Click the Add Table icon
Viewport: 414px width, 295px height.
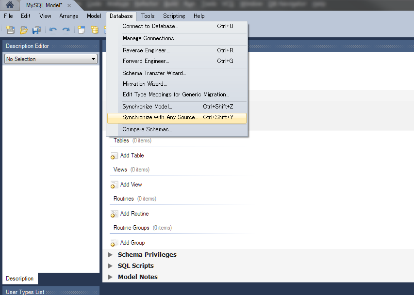point(114,156)
